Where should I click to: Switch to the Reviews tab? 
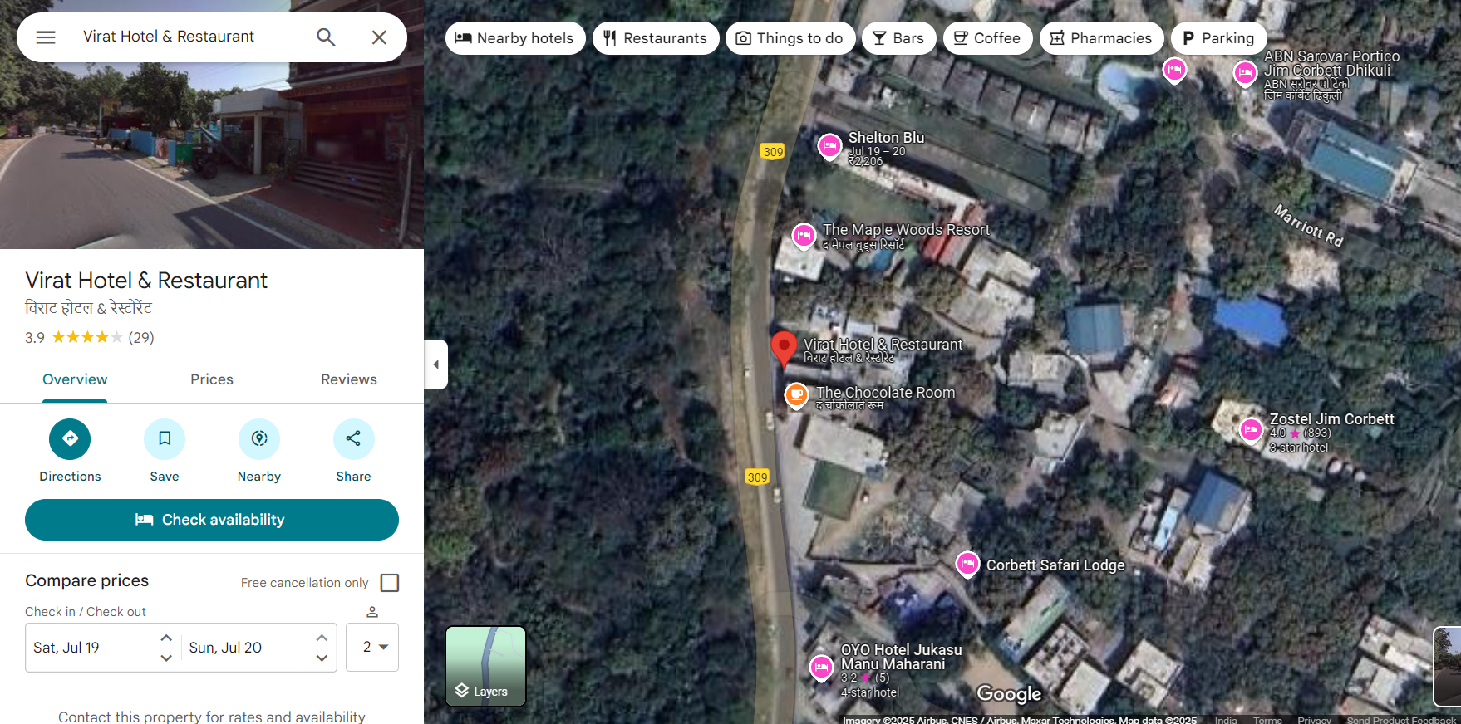(349, 380)
